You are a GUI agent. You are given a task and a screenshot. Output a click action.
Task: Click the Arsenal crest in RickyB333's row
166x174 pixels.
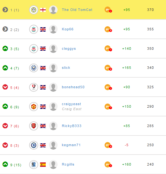click(34, 126)
